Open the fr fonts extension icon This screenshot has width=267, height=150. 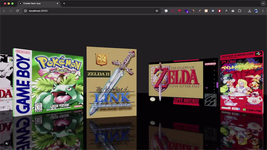[226, 11]
